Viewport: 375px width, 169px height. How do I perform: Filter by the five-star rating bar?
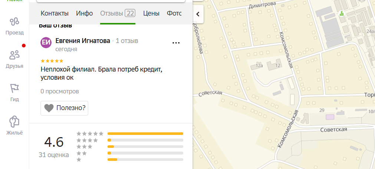pyautogui.click(x=145, y=134)
